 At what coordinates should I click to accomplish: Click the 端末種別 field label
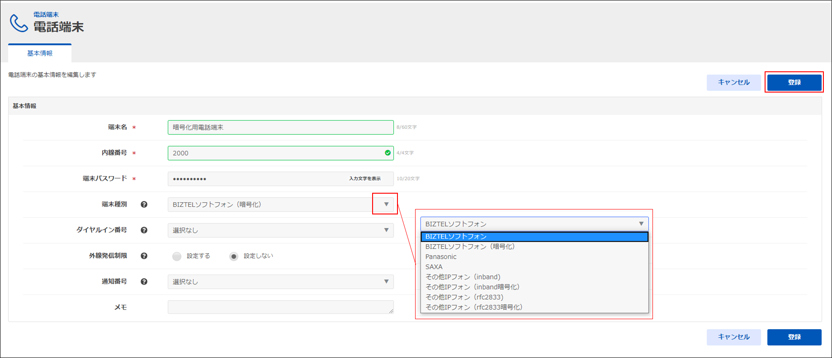coord(114,205)
